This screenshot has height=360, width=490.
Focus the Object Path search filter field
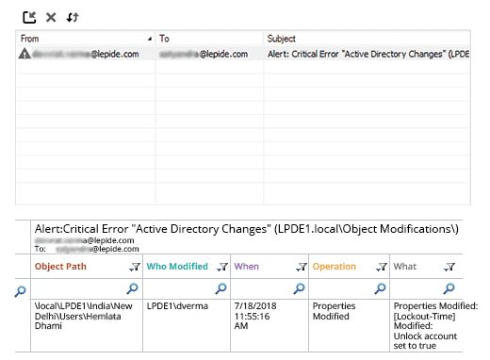click(87, 288)
